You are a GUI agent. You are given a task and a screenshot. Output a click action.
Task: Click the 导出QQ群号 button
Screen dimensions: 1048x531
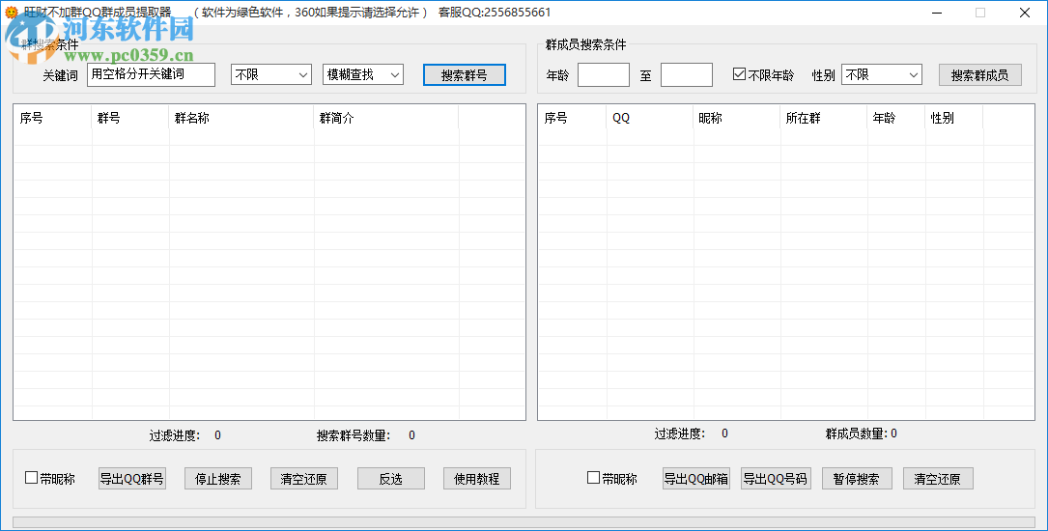[132, 478]
